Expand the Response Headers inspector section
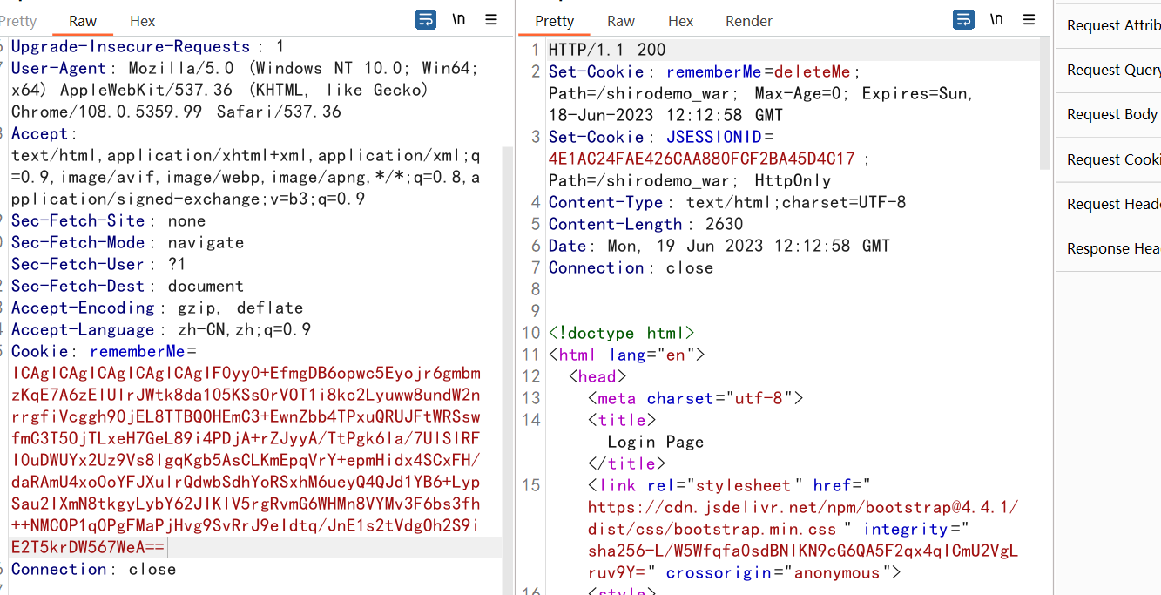The width and height of the screenshot is (1161, 595). tap(1113, 249)
